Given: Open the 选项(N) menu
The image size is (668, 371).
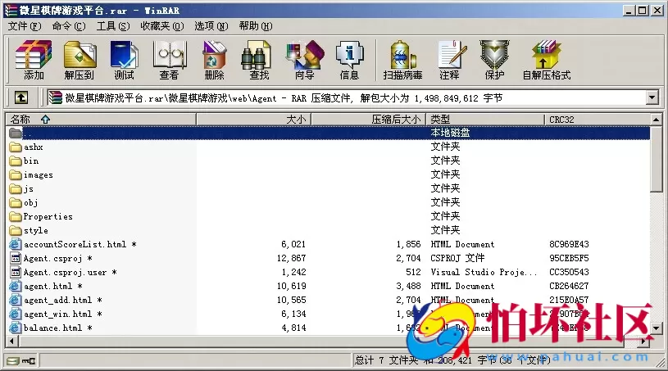Looking at the screenshot, I should click(211, 26).
